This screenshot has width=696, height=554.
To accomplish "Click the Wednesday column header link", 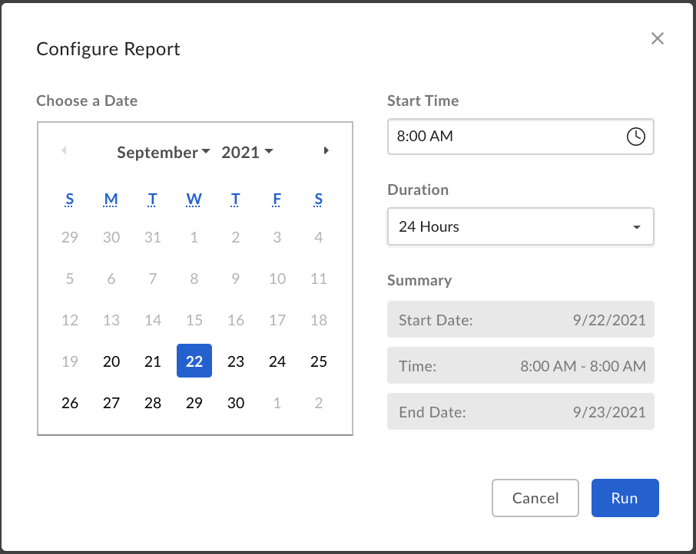I will (194, 199).
